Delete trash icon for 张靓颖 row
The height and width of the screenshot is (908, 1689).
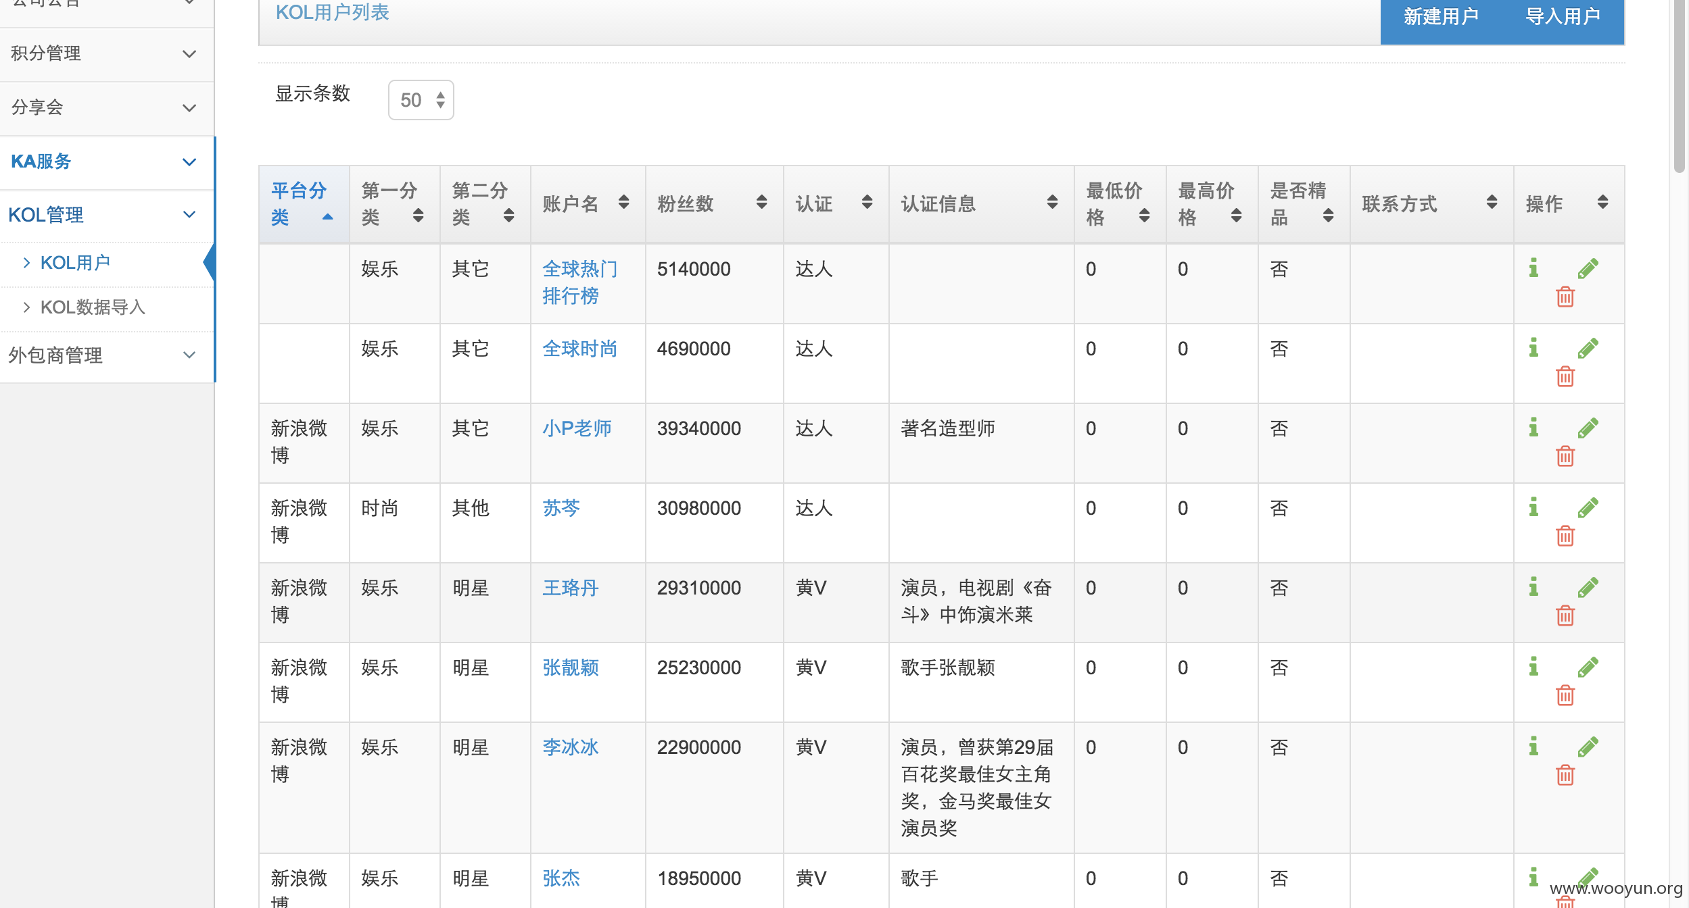tap(1565, 695)
